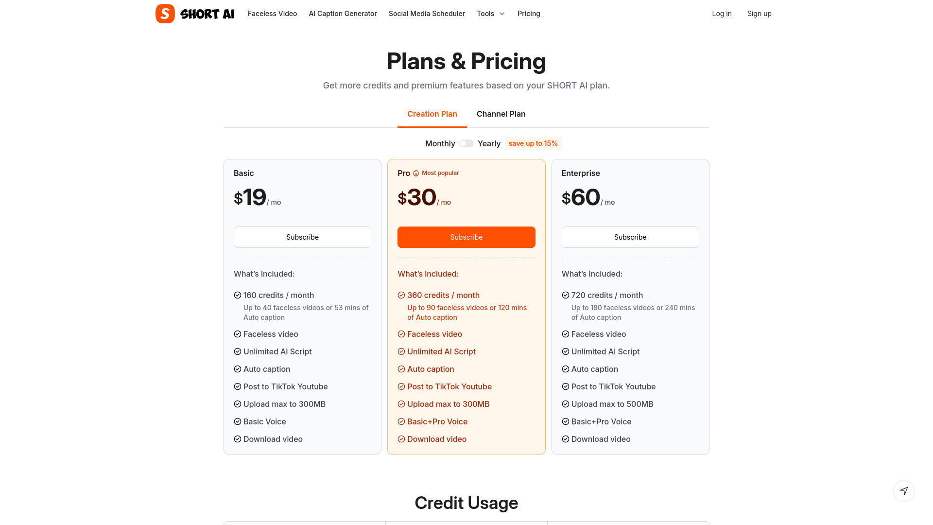This screenshot has height=525, width=933.
Task: Open the Channel Plan tab
Action: pyautogui.click(x=501, y=114)
